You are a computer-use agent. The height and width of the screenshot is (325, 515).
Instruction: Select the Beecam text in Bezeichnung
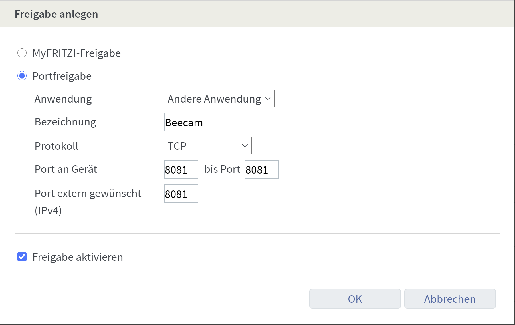coord(183,123)
